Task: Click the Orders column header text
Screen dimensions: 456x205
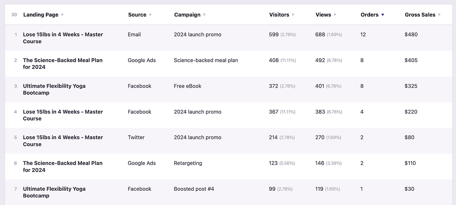Action: [x=369, y=15]
